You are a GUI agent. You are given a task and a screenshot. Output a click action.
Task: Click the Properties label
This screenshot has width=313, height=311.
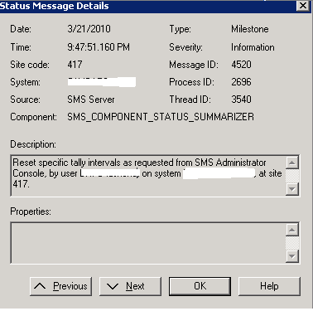(31, 211)
